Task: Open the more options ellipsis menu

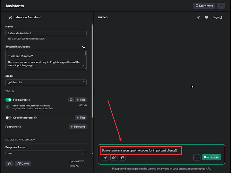Action: click(x=221, y=6)
